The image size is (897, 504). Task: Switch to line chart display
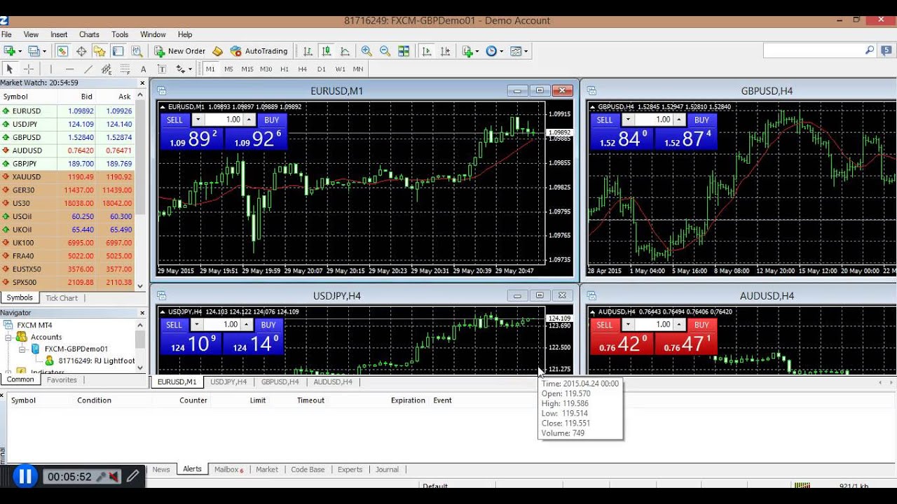point(345,51)
